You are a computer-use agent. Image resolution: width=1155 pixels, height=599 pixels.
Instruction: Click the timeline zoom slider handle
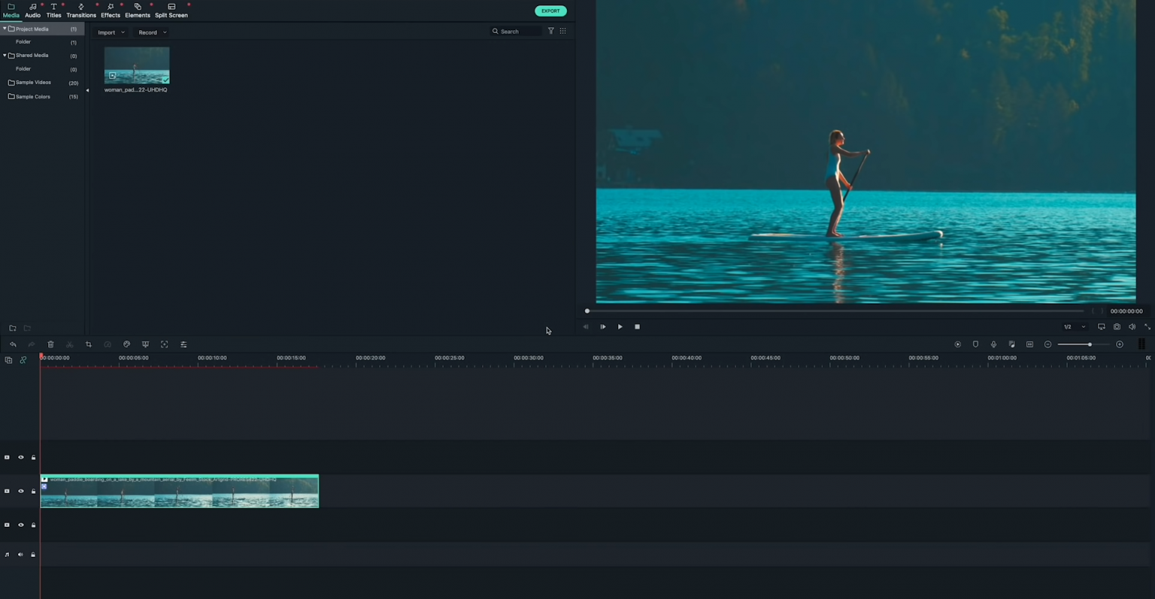click(x=1090, y=344)
